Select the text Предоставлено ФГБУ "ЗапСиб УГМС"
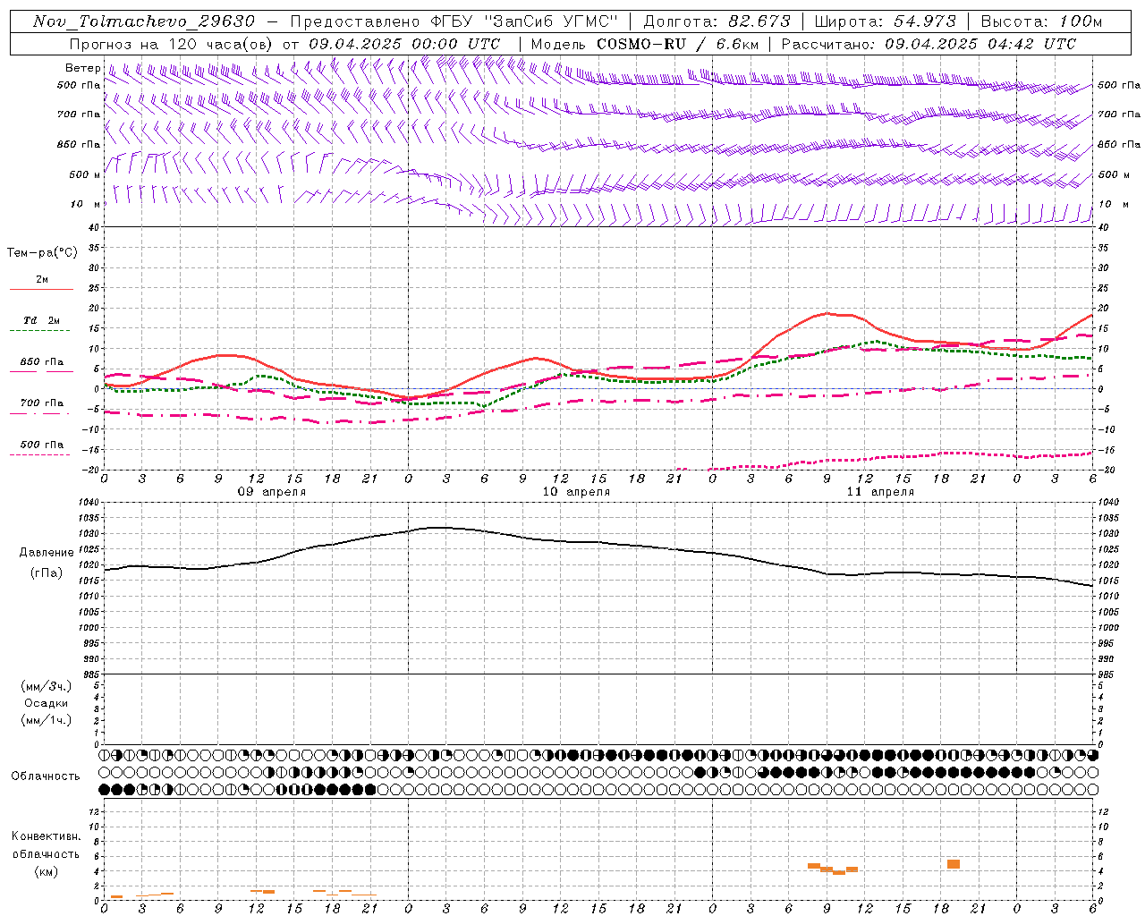The image size is (1145, 916). (454, 21)
